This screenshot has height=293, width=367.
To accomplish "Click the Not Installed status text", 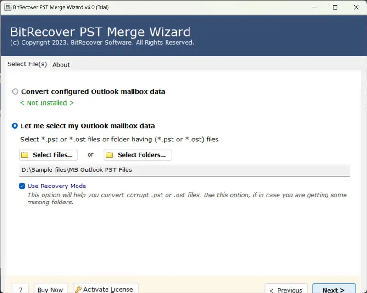I will (47, 103).
